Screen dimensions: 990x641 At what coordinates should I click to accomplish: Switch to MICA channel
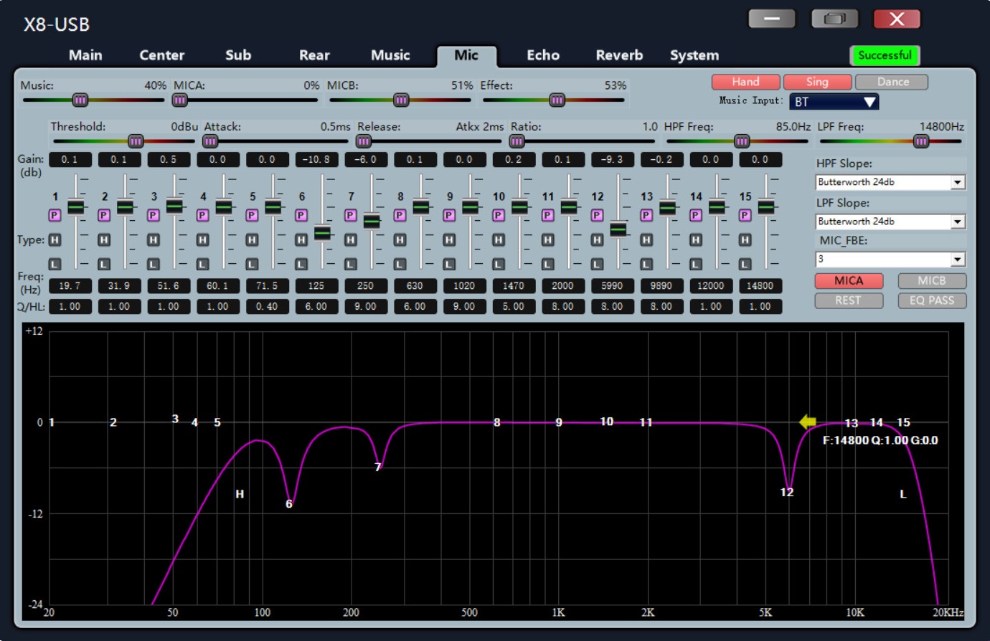click(x=849, y=280)
